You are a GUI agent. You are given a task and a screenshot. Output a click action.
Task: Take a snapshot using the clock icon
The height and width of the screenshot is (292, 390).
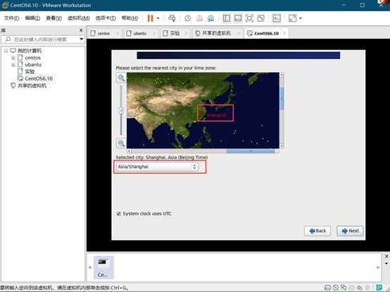tap(188, 18)
